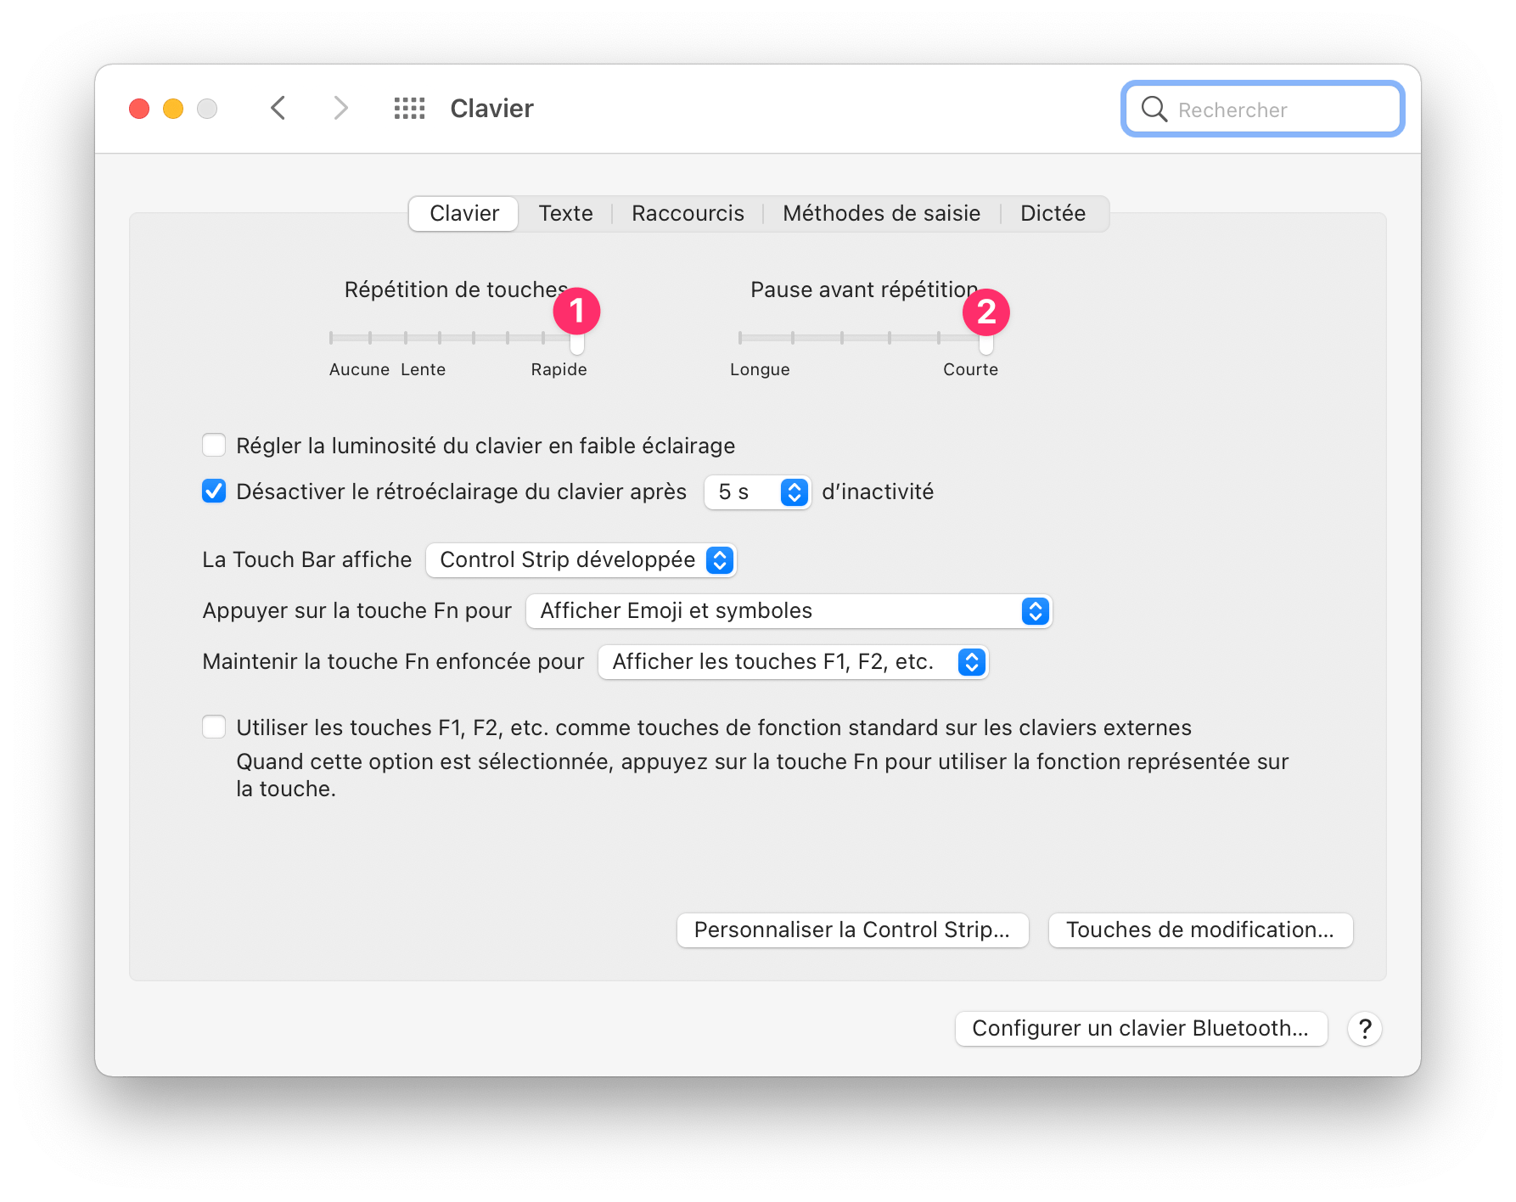Click the Répétition de touches slider thumb

[577, 342]
